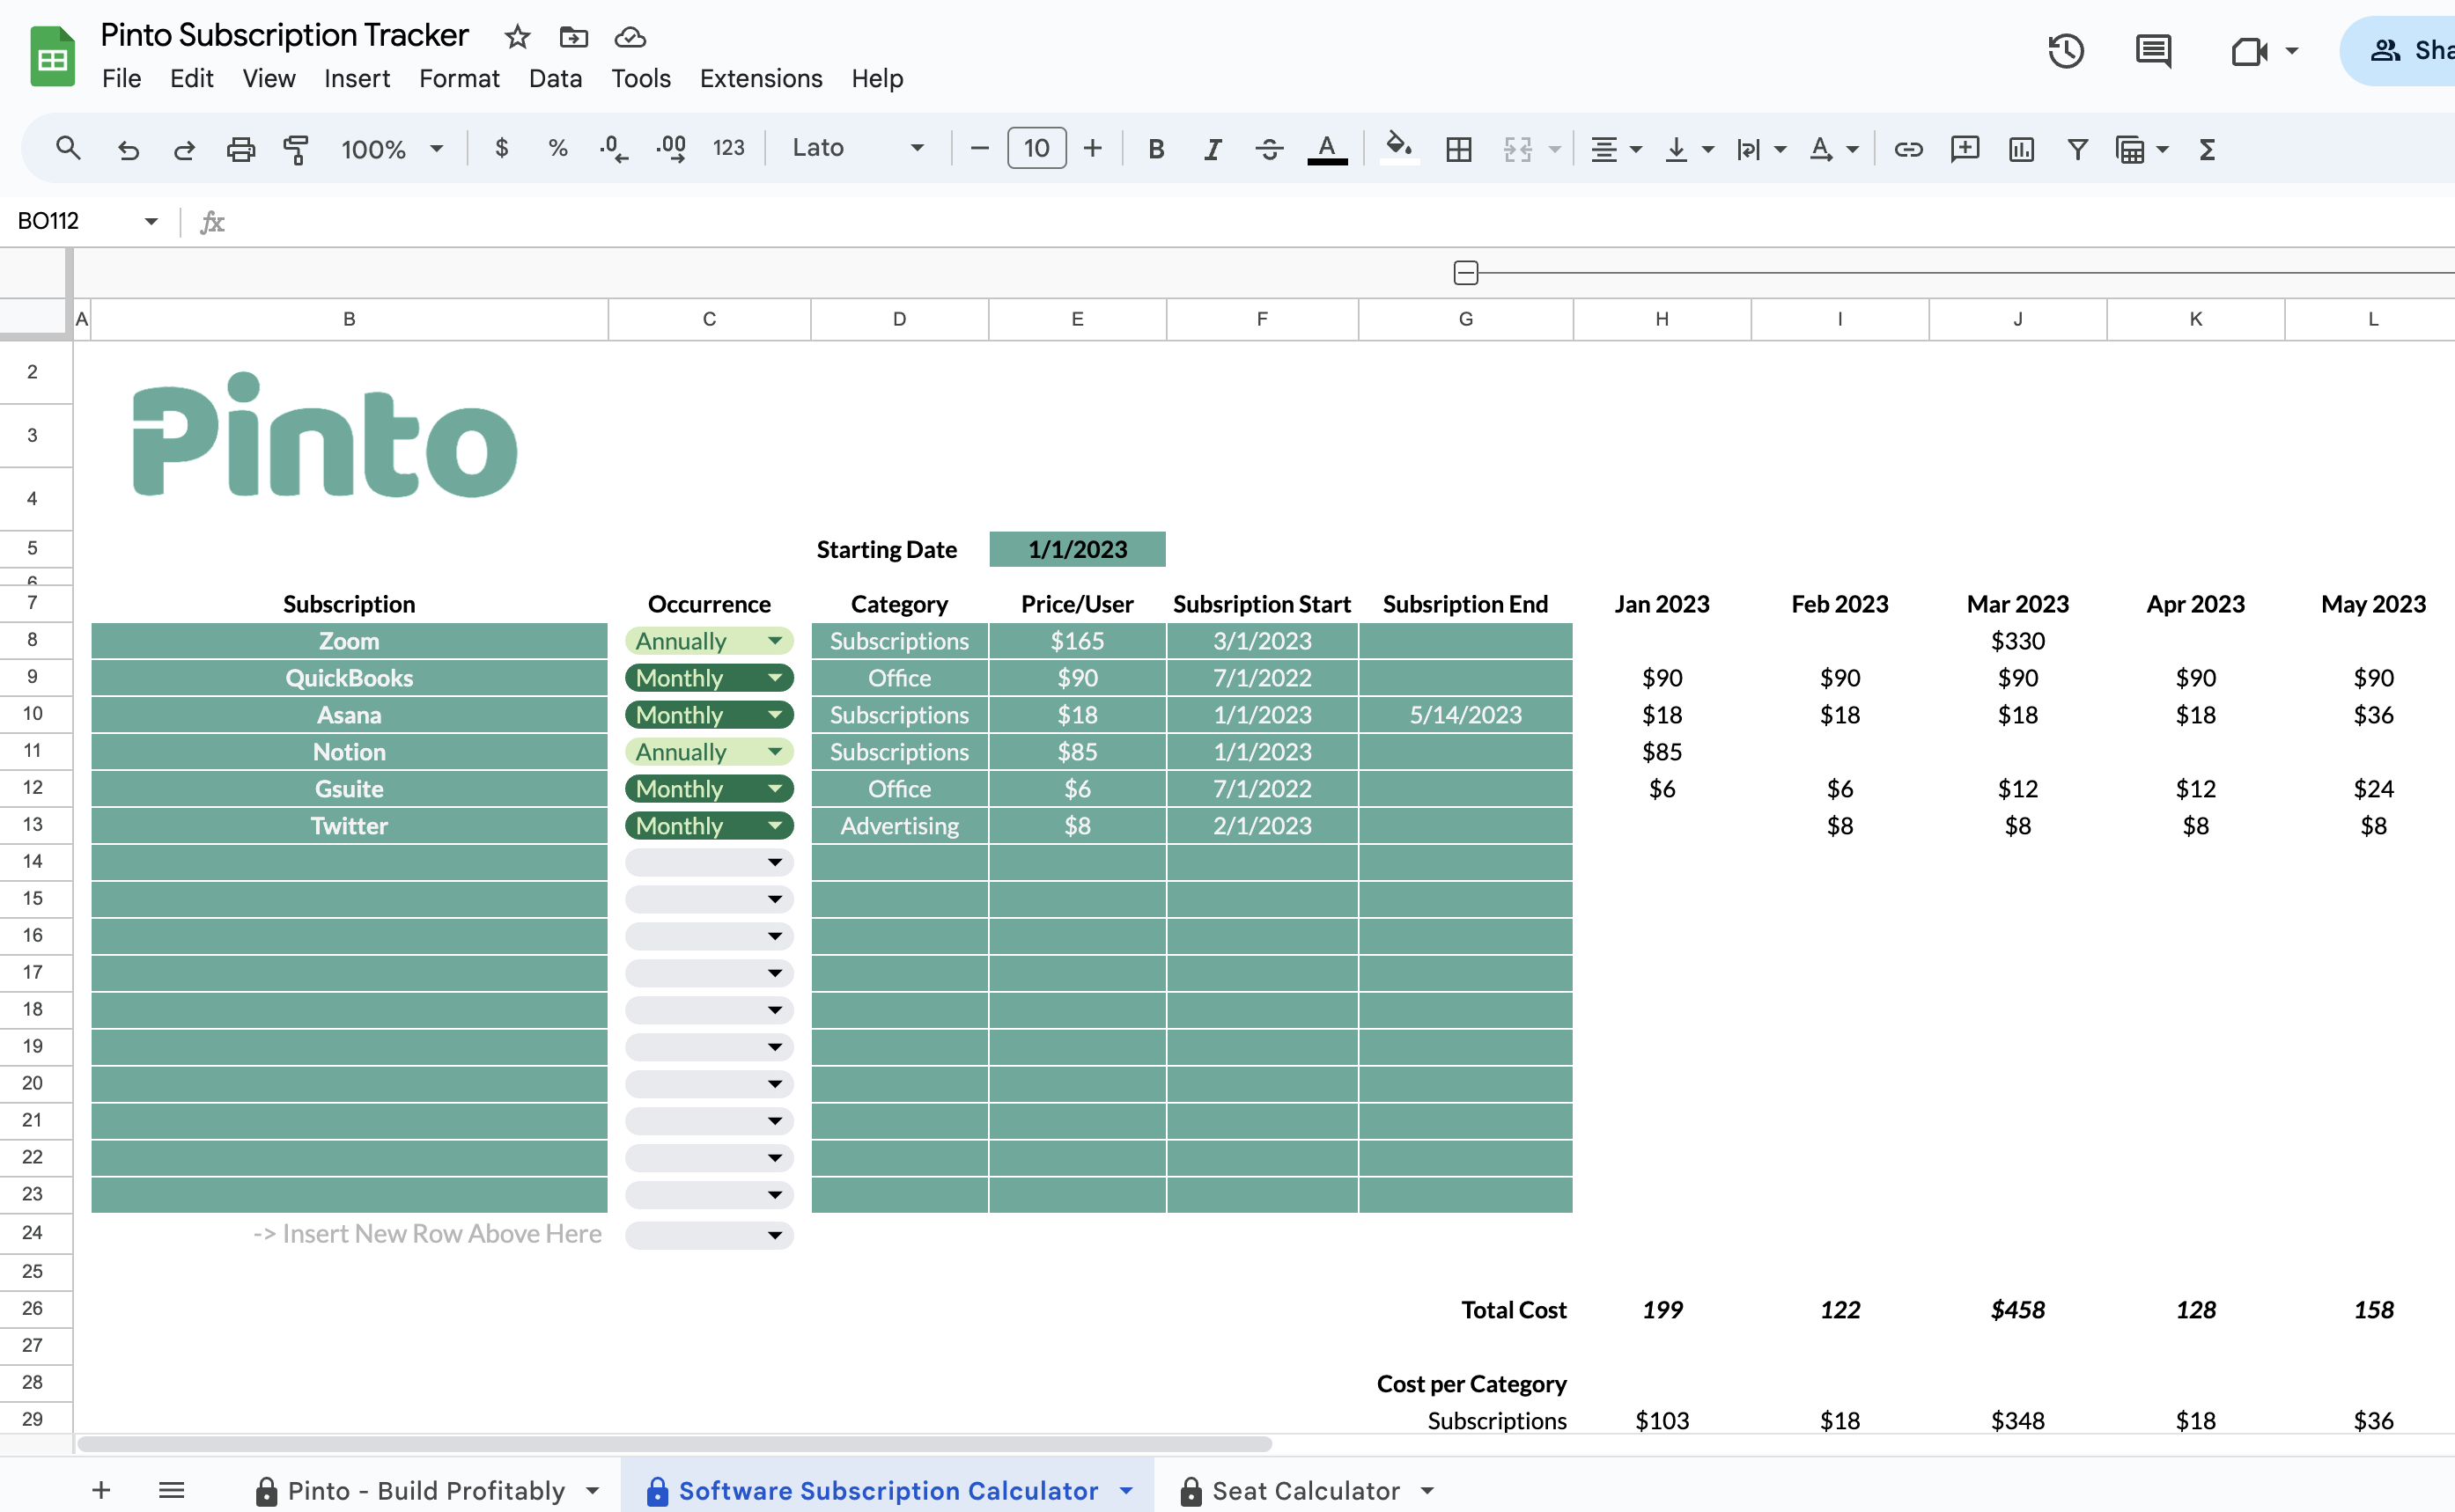Screen dimensions: 2455x1512
Task: Open comments panel icon
Action: point(2153,51)
